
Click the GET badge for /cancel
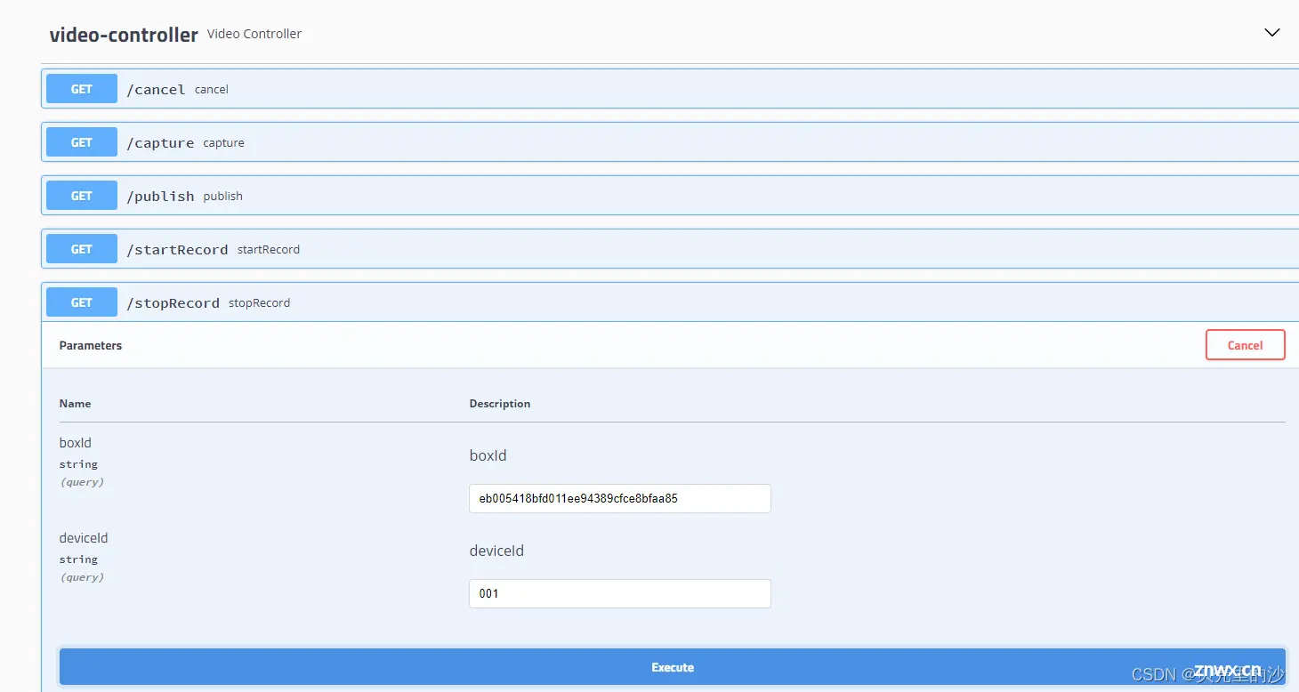[82, 89]
